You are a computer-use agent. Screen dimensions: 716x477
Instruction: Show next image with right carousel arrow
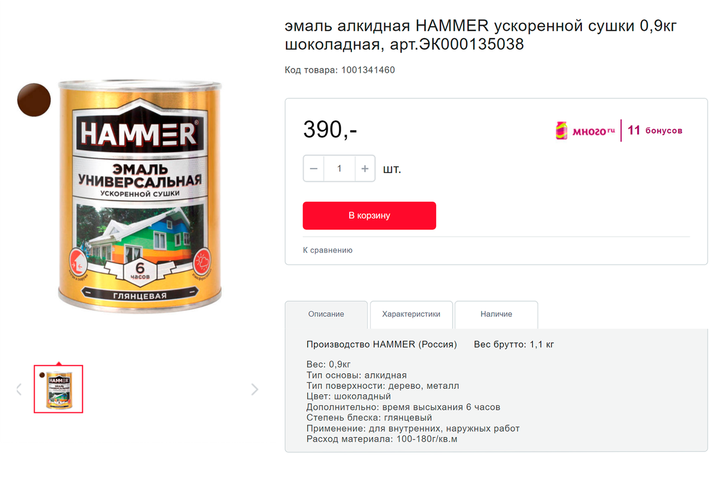[x=255, y=389]
